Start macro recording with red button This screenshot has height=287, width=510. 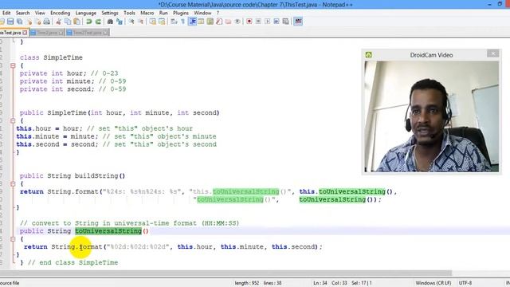(249, 22)
